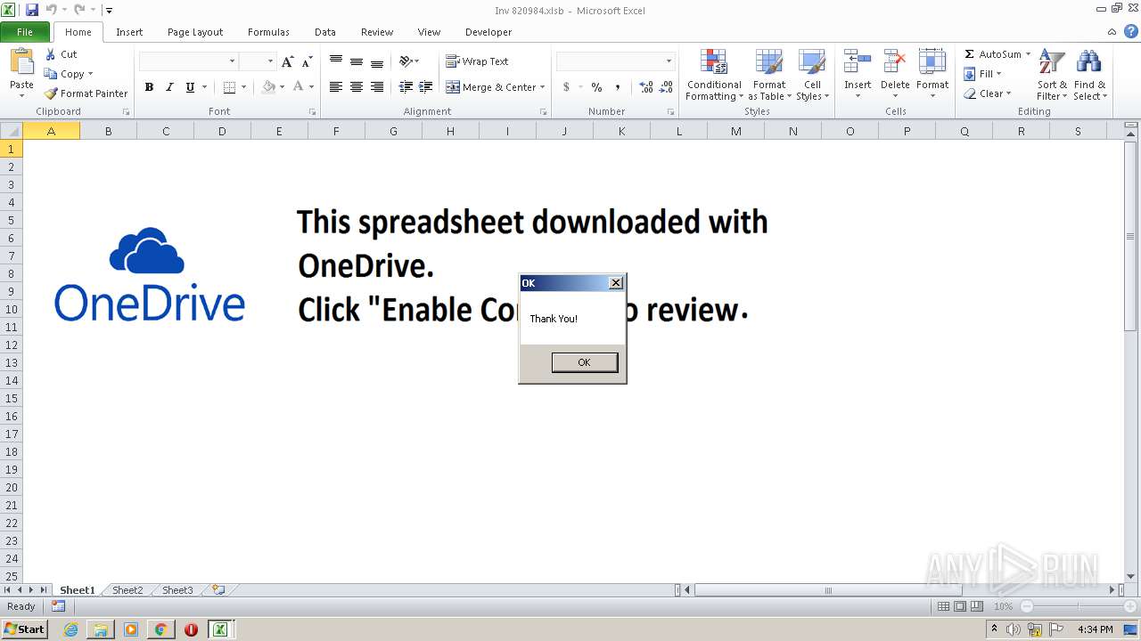1141x641 pixels.
Task: Open Excel Help question mark
Action: click(x=1130, y=31)
